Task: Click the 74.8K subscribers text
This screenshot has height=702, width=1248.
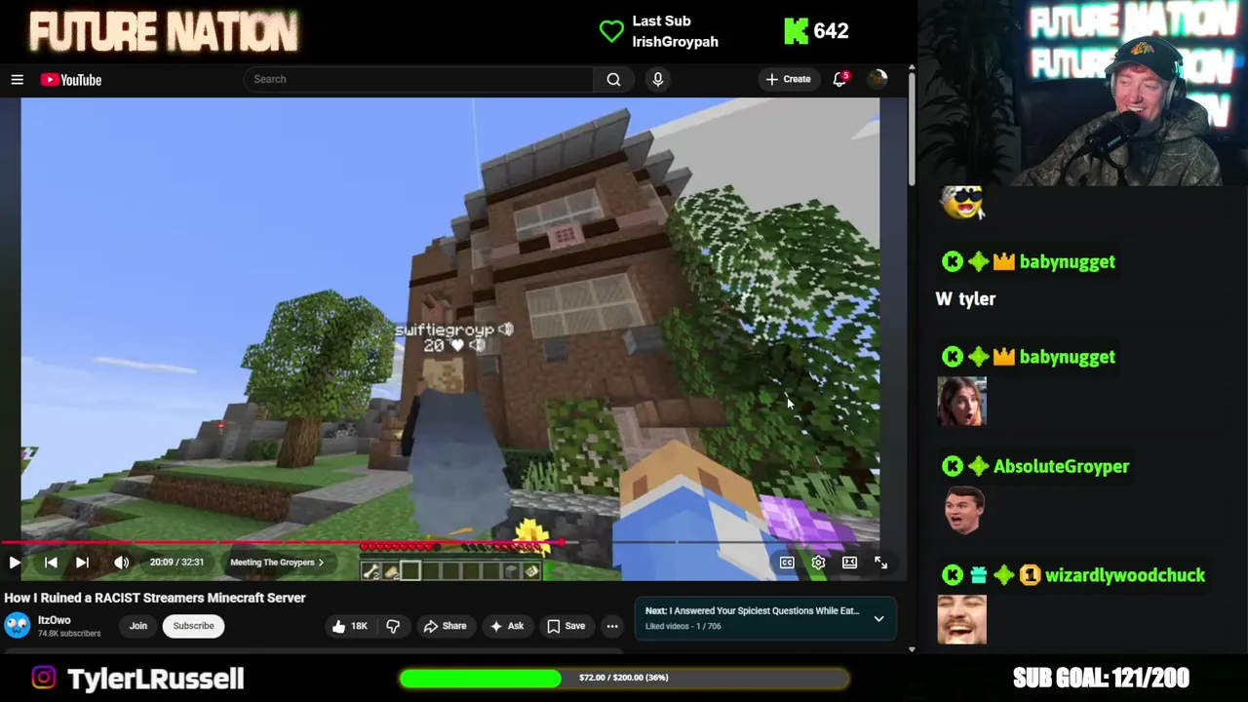Action: click(69, 634)
